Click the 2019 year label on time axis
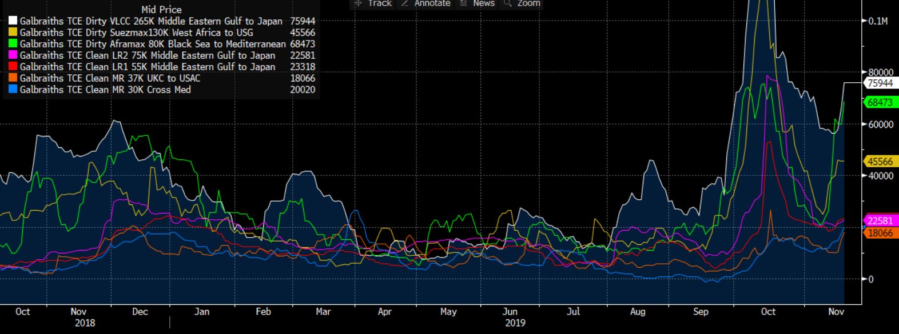This screenshot has height=334, width=899. point(515,323)
